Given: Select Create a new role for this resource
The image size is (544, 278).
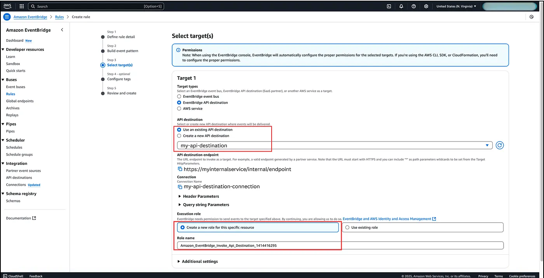Looking at the screenshot, I should 258,227.
